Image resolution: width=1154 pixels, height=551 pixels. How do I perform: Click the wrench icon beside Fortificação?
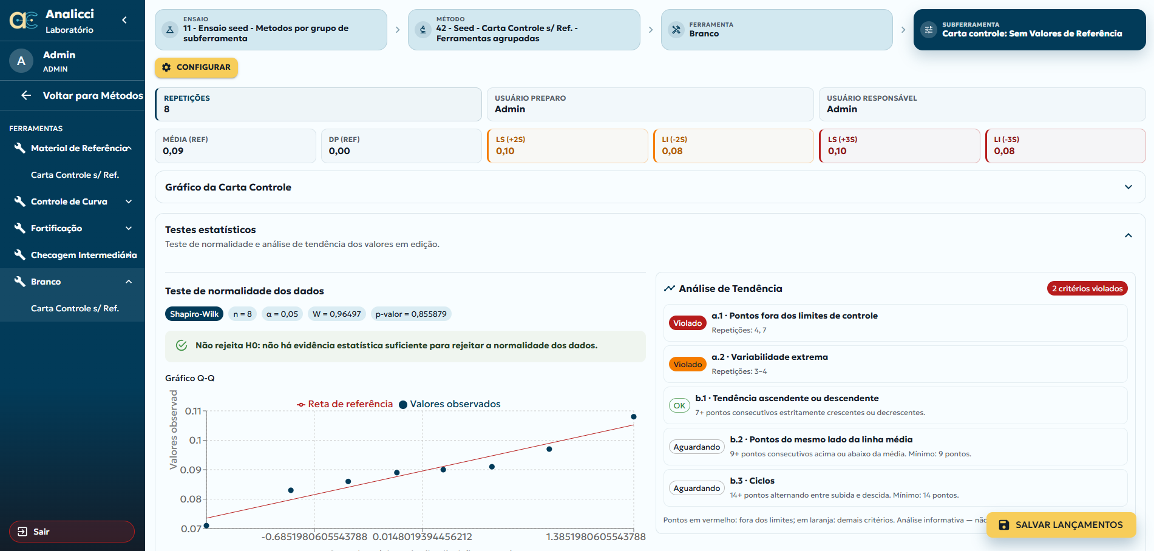click(x=19, y=228)
